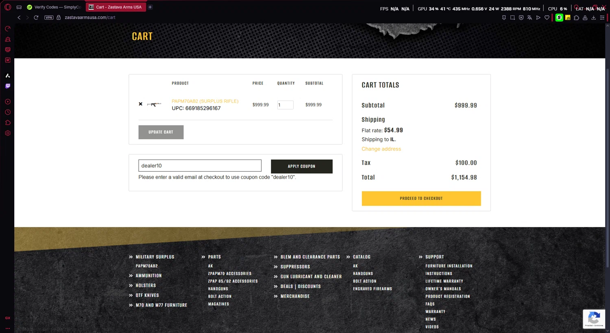Open History clock icon in sidebar

coord(8,112)
